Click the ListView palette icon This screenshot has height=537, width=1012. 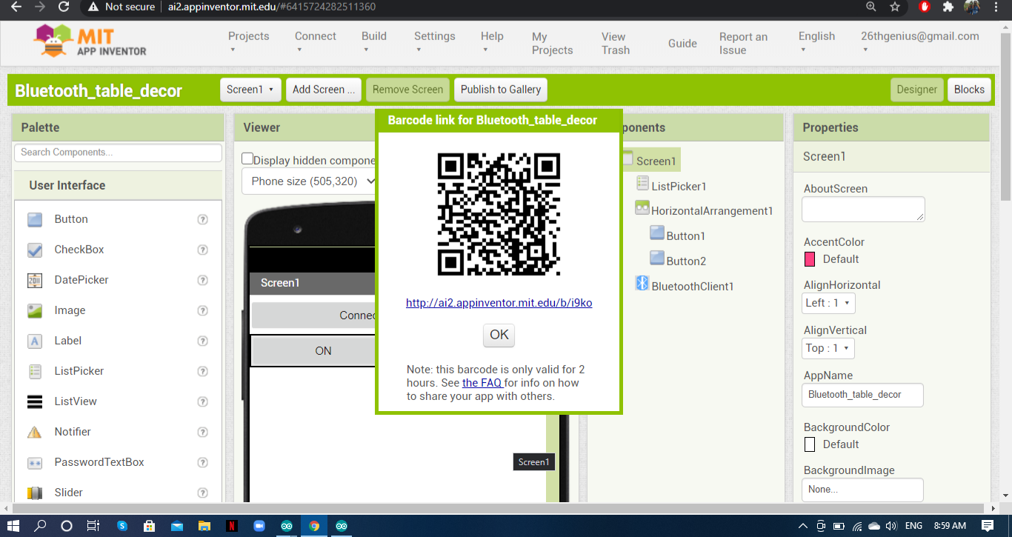[35, 401]
